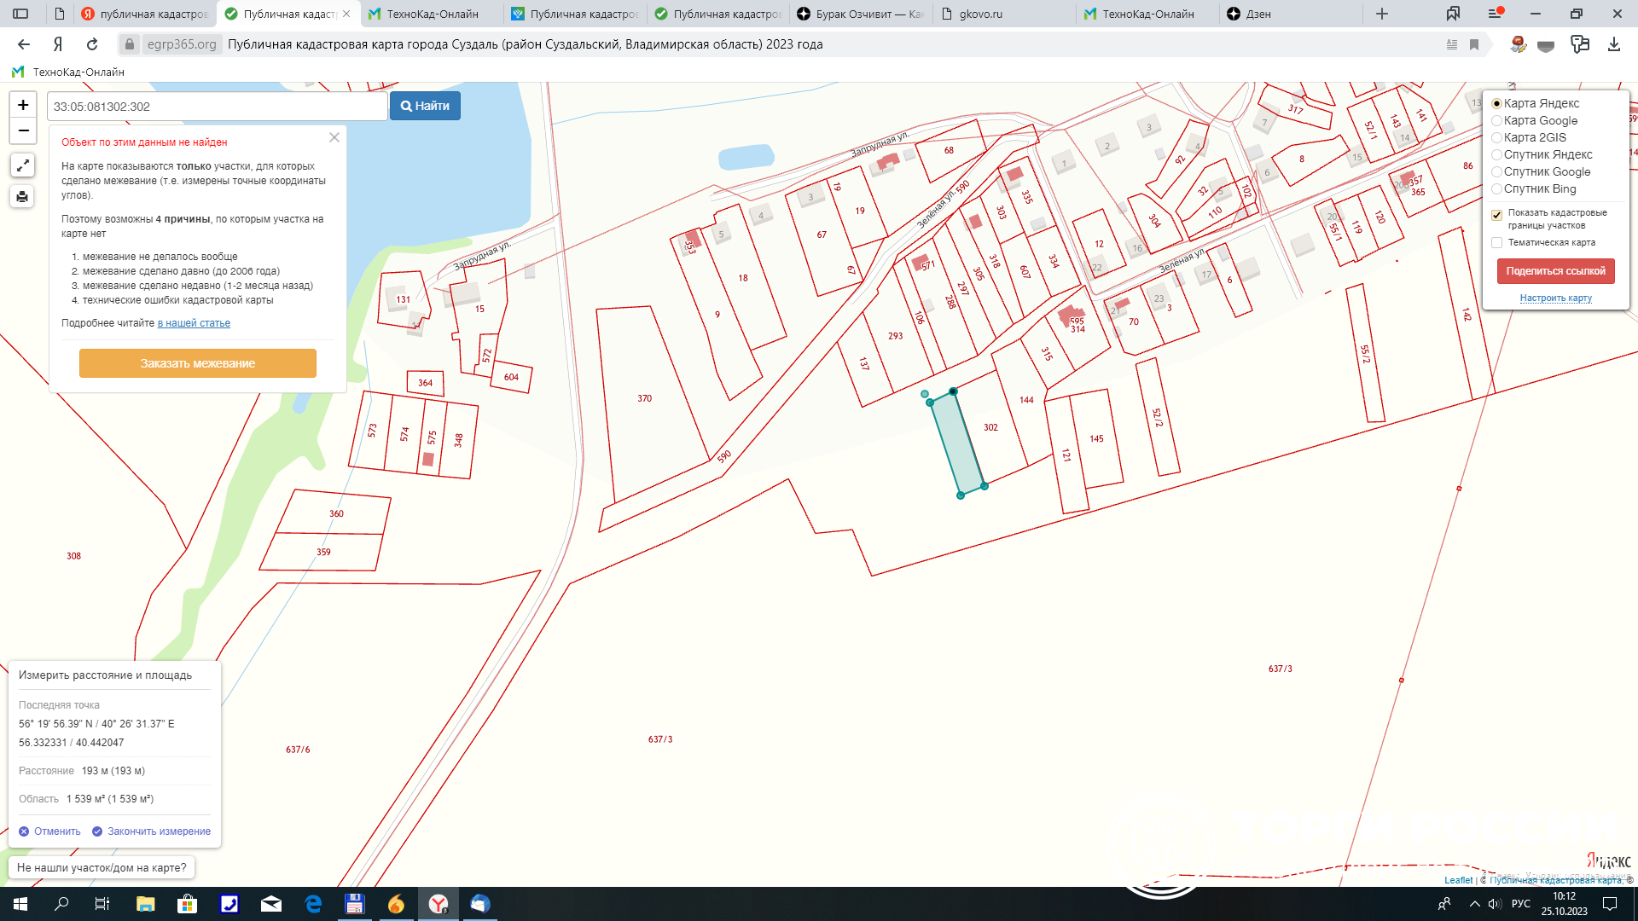The image size is (1638, 921).
Task: Open Microsoft Edge from taskbar
Action: (x=313, y=904)
